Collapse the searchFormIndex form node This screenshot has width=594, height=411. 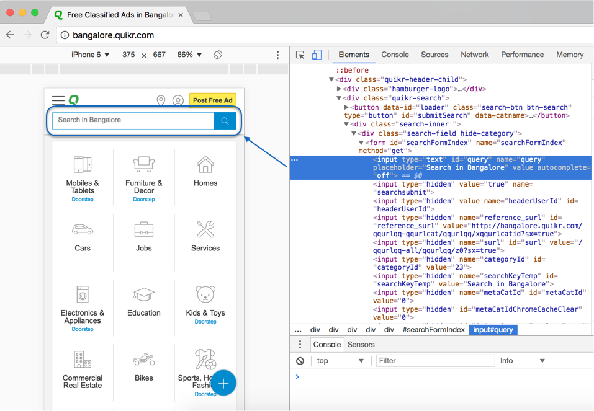pyautogui.click(x=361, y=143)
